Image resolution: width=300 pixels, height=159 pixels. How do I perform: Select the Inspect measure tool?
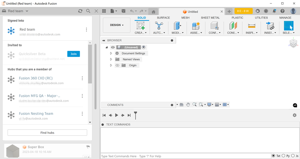point(251,26)
